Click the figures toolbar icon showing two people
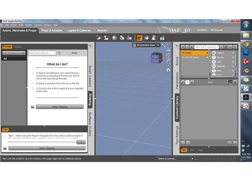Image resolution: width=252 pixels, height=189 pixels. 114,38
